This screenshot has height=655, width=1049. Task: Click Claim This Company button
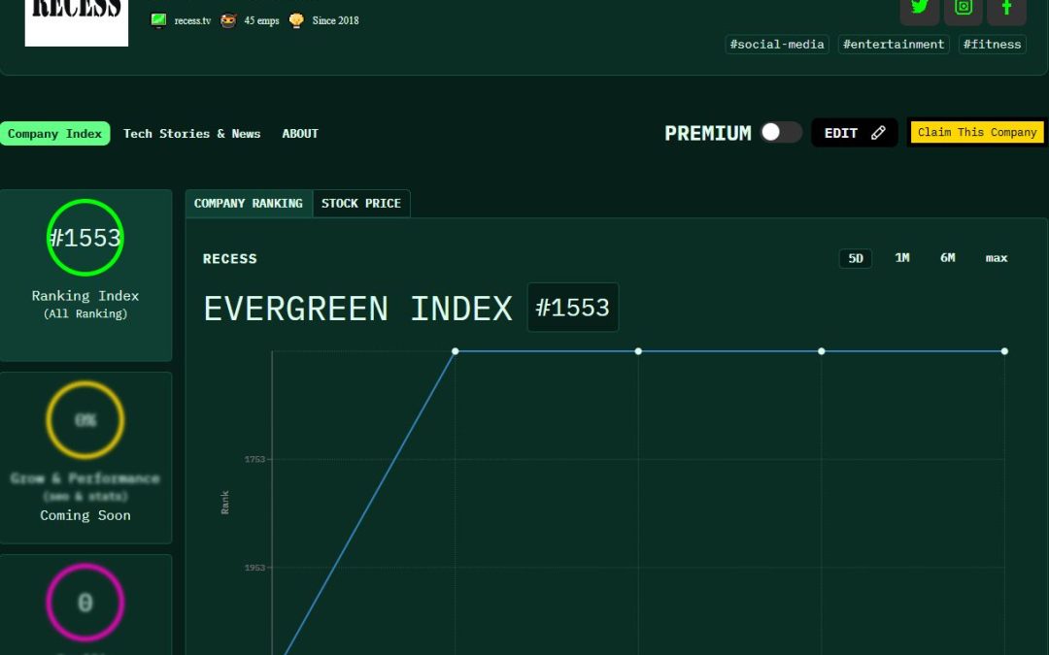coord(977,132)
